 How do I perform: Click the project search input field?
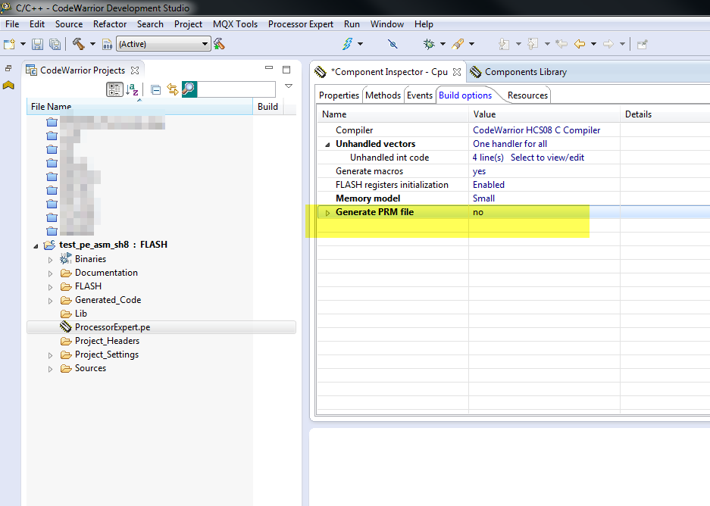(x=236, y=89)
